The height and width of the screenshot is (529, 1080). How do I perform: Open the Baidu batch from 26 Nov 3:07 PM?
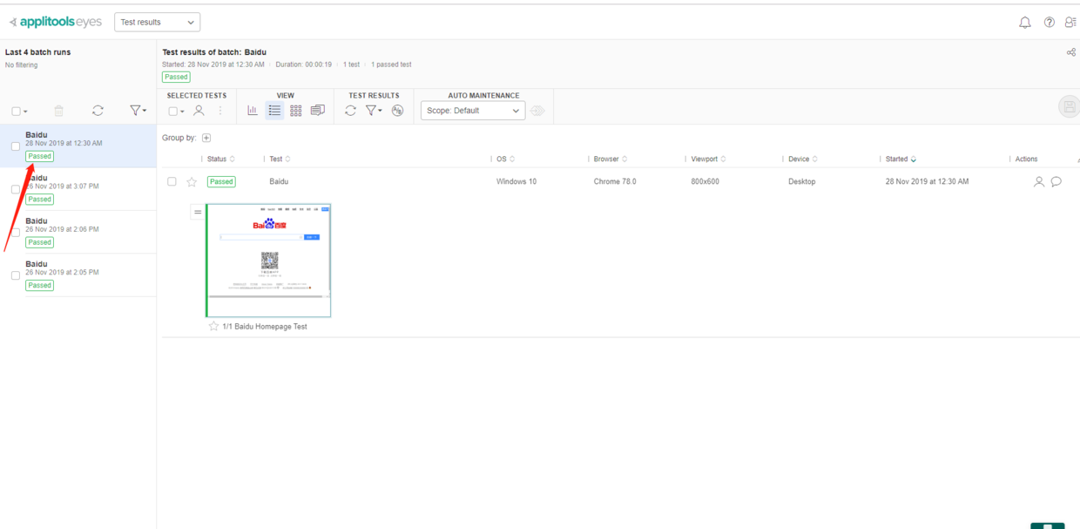point(78,189)
